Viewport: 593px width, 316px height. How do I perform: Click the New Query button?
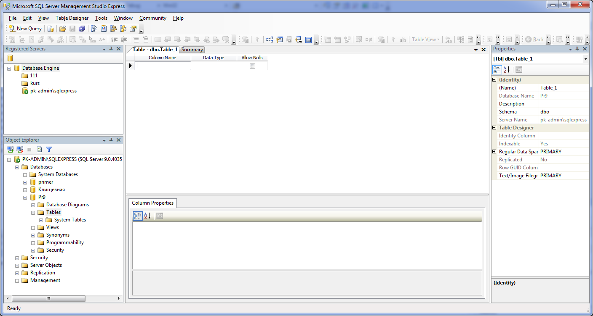[x=25, y=29]
